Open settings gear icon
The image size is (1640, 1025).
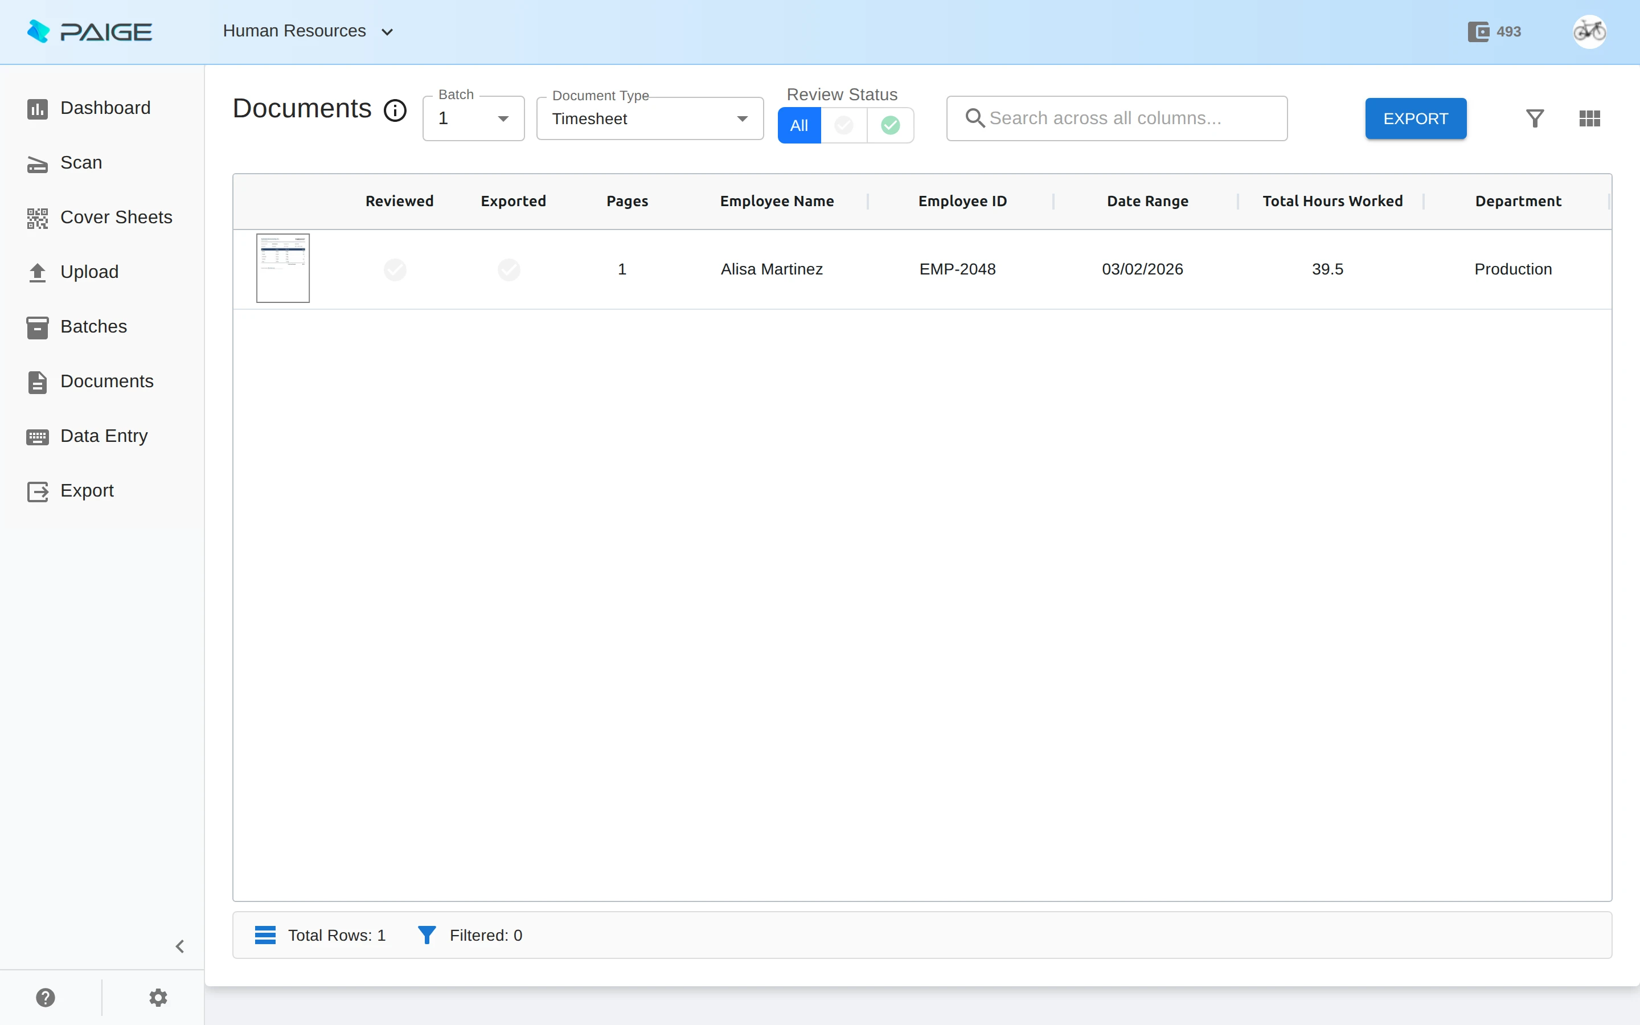pos(158,997)
